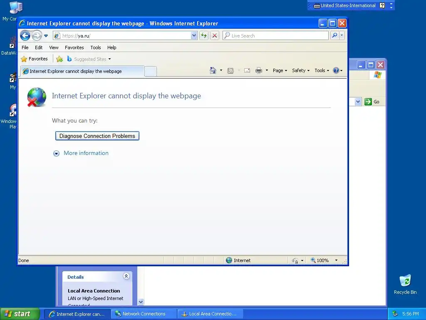Click the Forward arrow navigation button
426x320 pixels.
coord(37,36)
